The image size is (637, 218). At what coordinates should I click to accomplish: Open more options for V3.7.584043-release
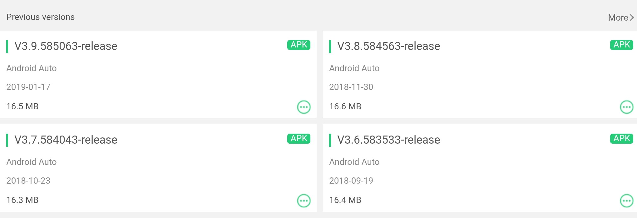(x=304, y=201)
